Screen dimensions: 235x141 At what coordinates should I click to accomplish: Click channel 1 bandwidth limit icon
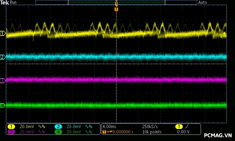click(x=42, y=127)
